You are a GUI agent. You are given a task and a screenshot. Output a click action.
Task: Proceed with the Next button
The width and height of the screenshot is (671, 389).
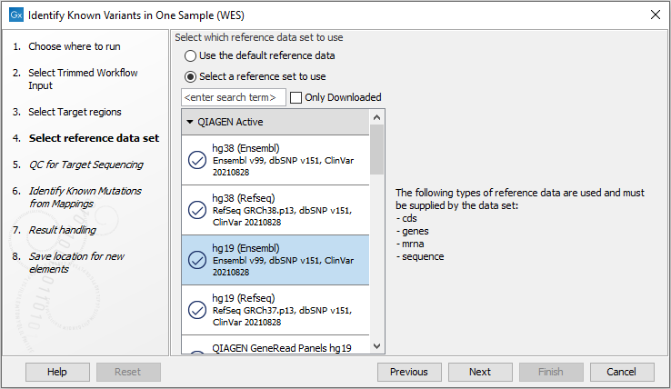[x=480, y=372]
